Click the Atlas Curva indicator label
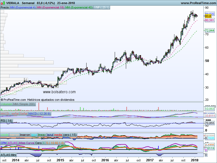 point(26,143)
